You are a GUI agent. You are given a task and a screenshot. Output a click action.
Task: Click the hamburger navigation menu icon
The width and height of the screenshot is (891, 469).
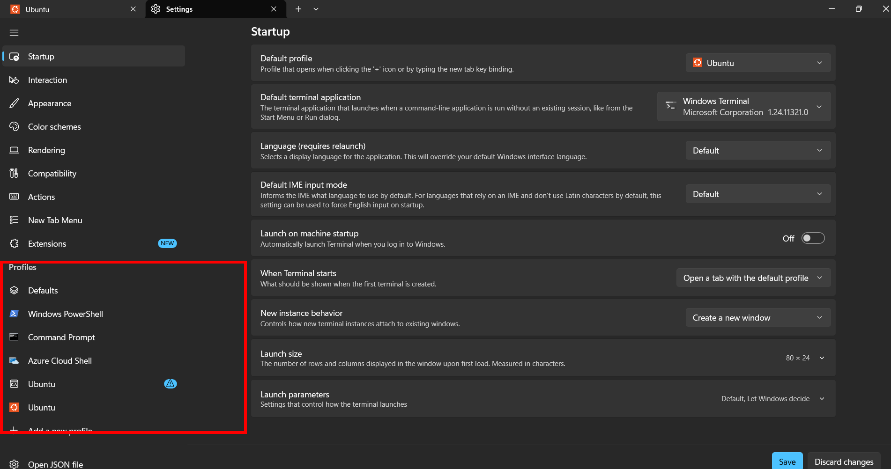click(14, 33)
